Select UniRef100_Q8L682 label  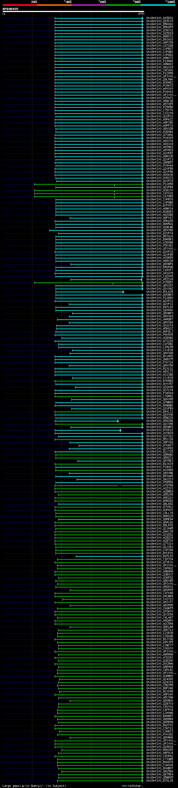160,504
